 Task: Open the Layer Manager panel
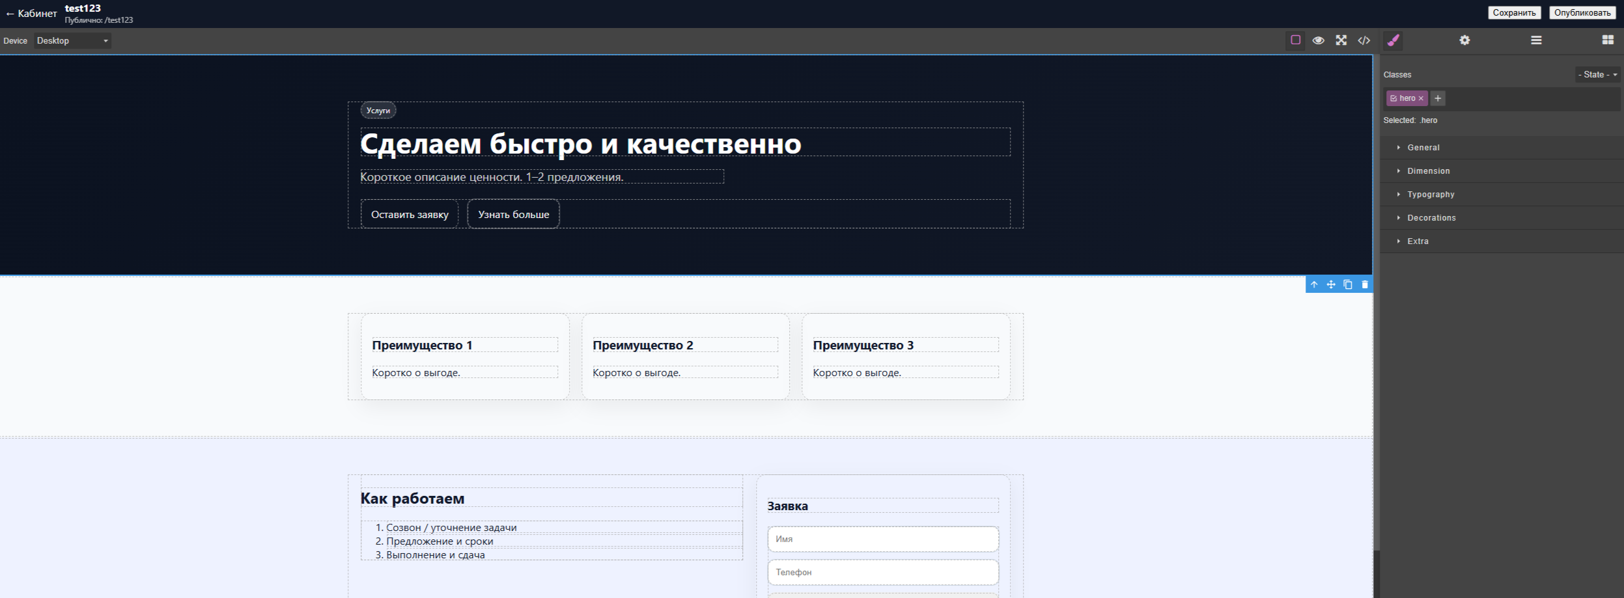(1535, 40)
